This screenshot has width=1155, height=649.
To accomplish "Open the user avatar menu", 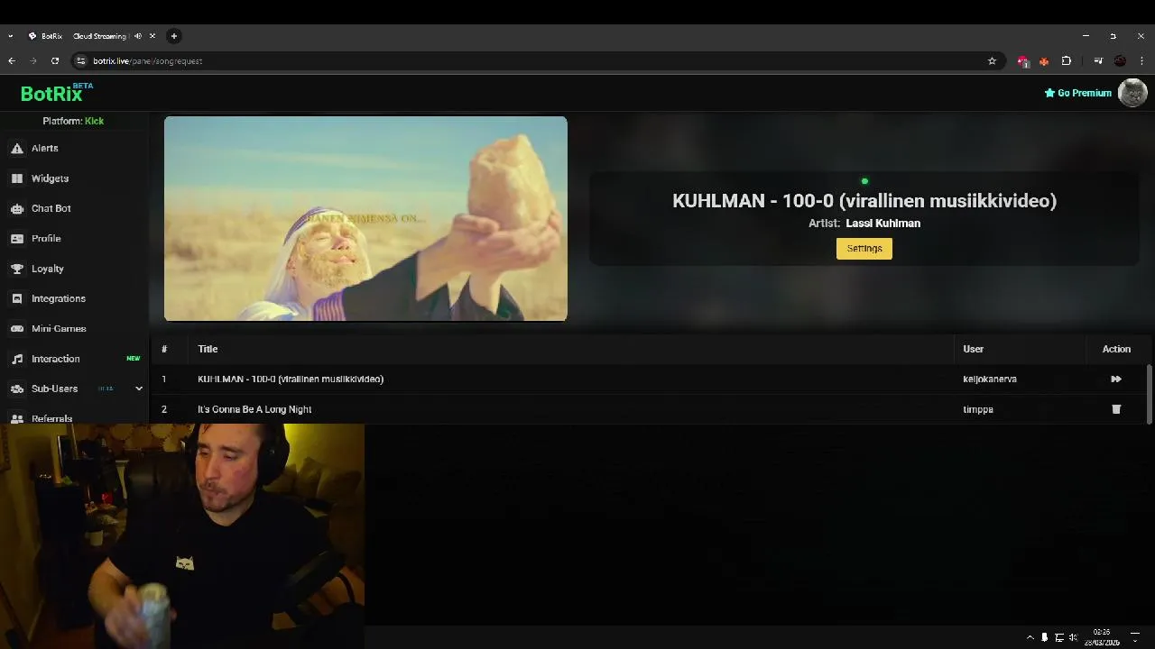I will [x=1132, y=93].
